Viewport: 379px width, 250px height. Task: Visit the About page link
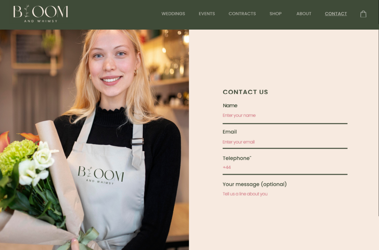[304, 14]
